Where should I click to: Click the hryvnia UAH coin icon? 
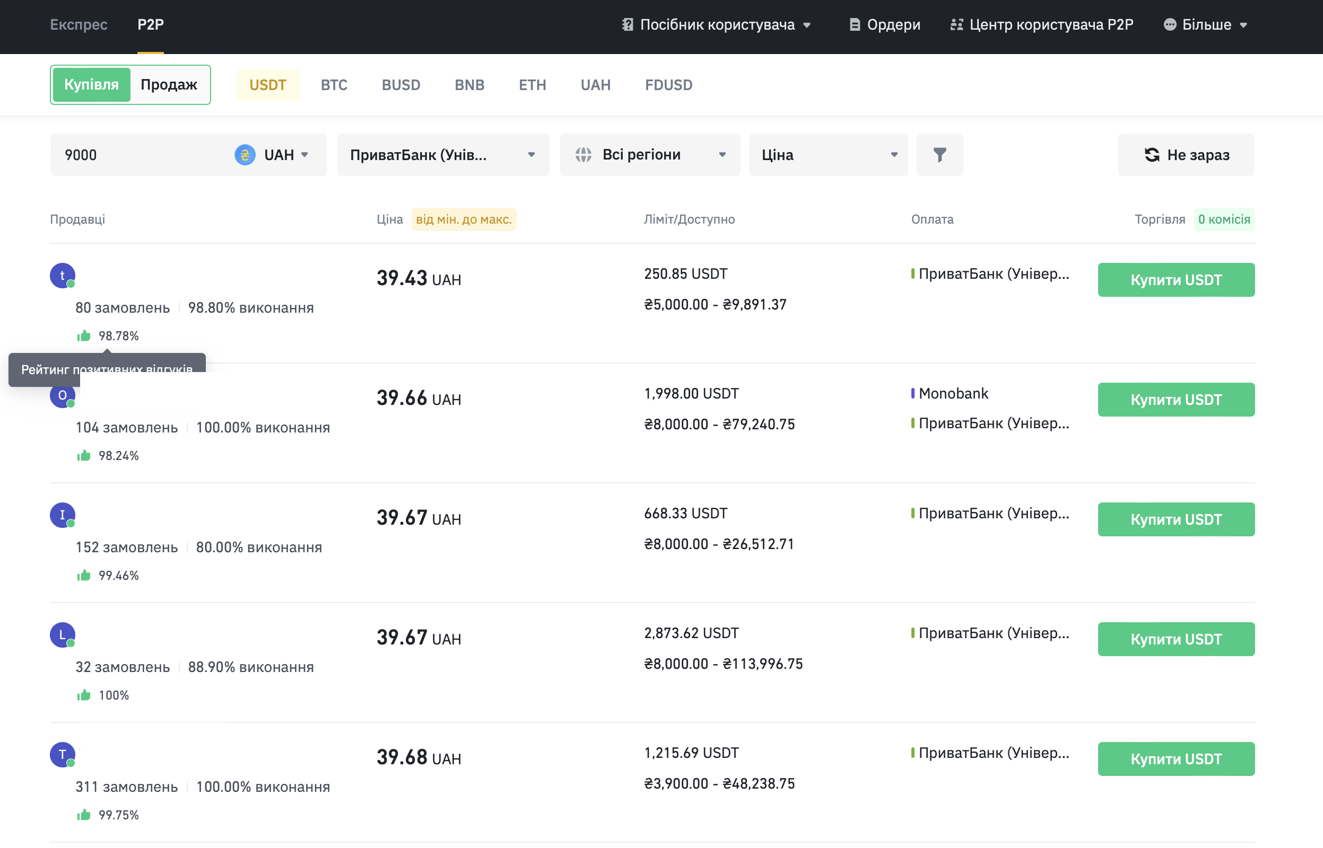pos(245,155)
